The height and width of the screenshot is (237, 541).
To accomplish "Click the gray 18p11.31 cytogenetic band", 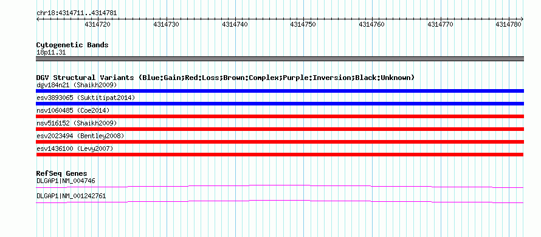I will (280, 59).
